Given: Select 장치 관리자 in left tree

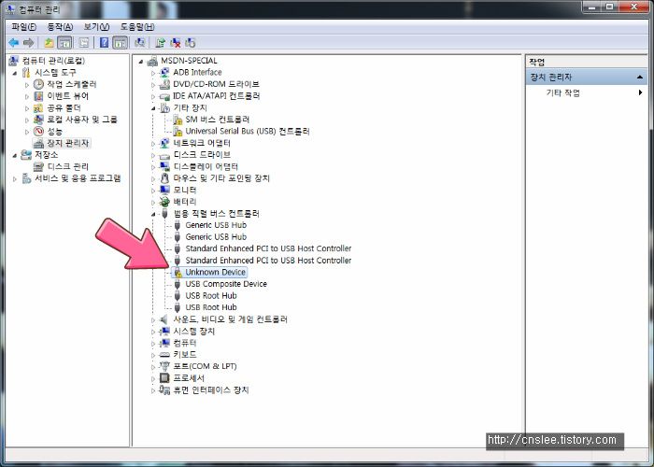Looking at the screenshot, I should pyautogui.click(x=67, y=143).
